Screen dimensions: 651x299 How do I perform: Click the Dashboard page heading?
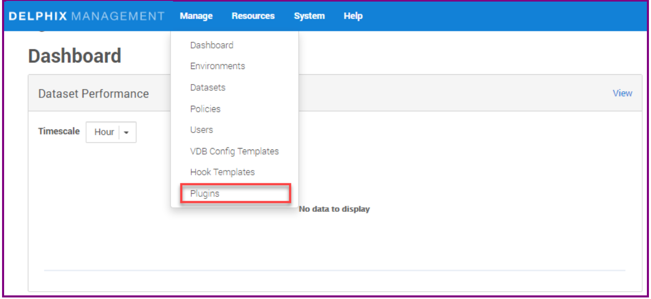(75, 56)
